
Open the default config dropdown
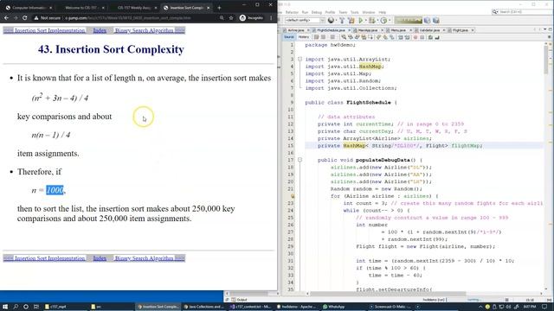[305, 21]
